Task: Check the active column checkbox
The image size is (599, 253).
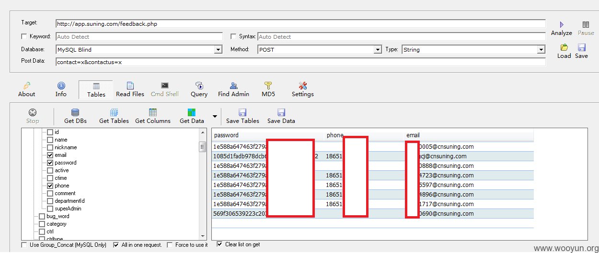Action: pyautogui.click(x=50, y=170)
